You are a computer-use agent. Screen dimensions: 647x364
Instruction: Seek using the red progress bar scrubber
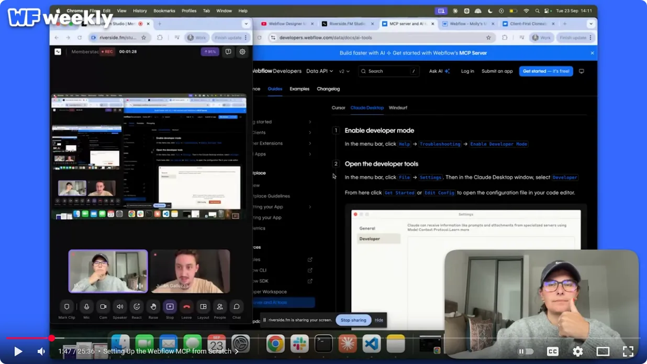tap(51, 338)
